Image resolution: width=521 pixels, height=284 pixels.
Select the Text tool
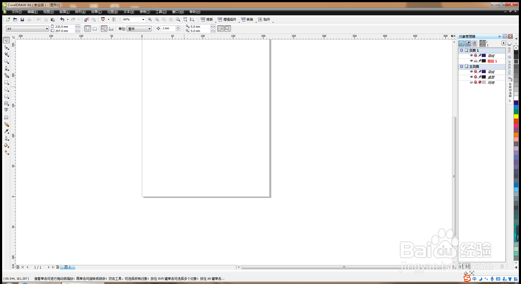coord(6,110)
